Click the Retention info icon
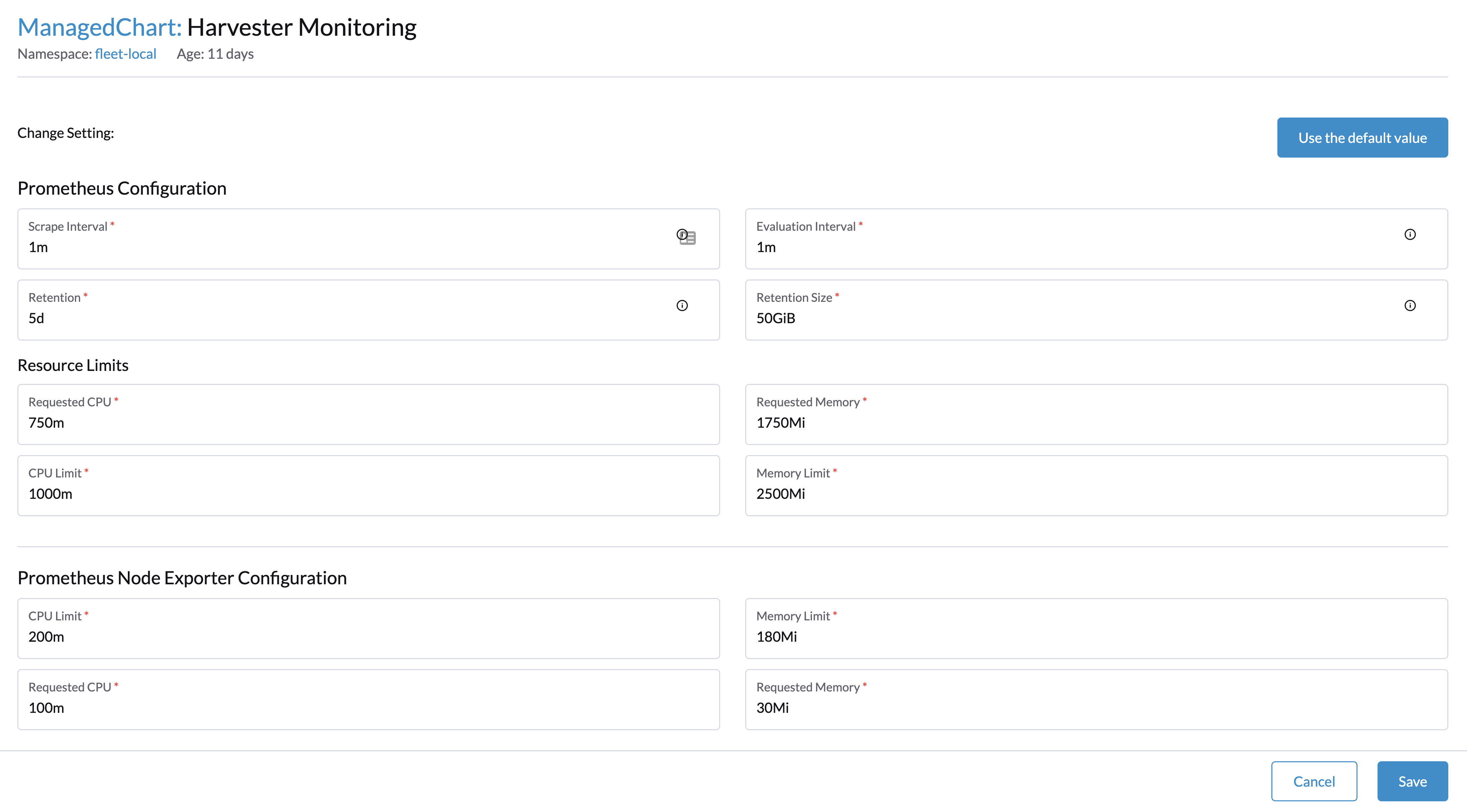Viewport: 1467px width, 810px height. coord(682,305)
